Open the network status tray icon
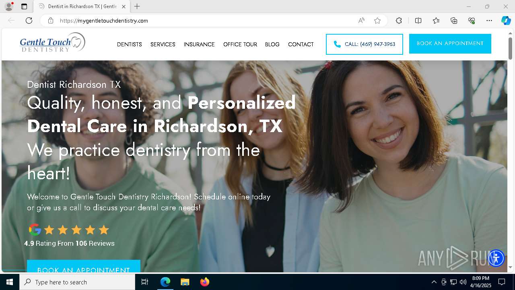The image size is (515, 290). click(x=453, y=282)
